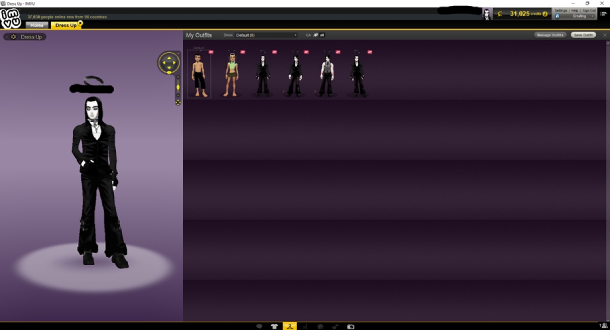The width and height of the screenshot is (610, 330).
Task: Select the clothes hanger outfits icon
Action: point(289,326)
